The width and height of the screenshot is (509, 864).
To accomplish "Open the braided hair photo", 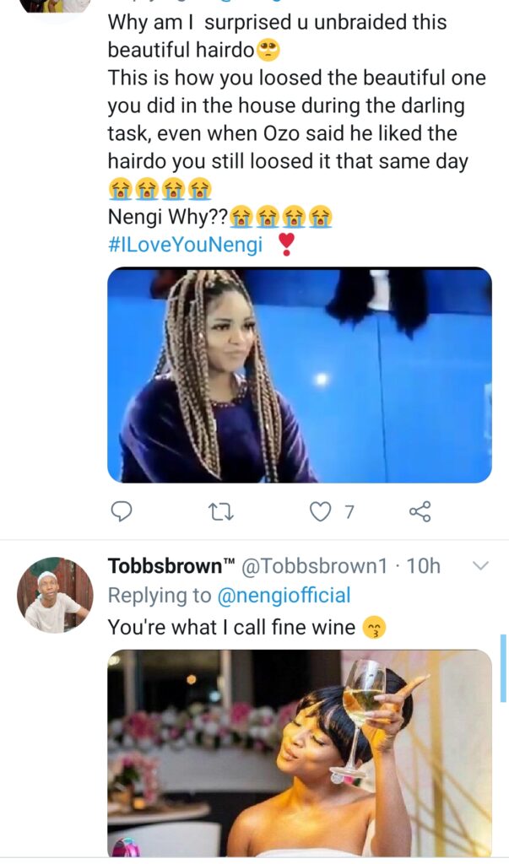I will tap(299, 375).
